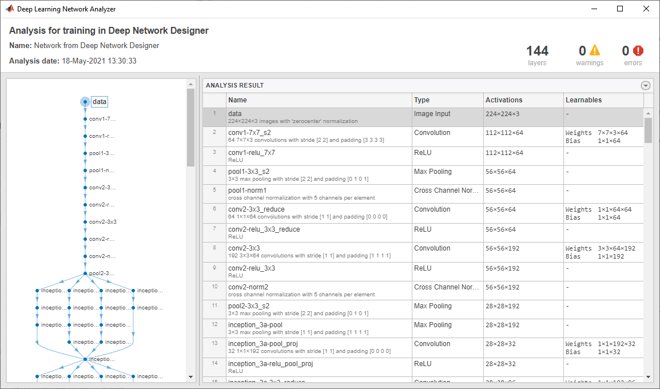Click the red errors icon

click(639, 51)
